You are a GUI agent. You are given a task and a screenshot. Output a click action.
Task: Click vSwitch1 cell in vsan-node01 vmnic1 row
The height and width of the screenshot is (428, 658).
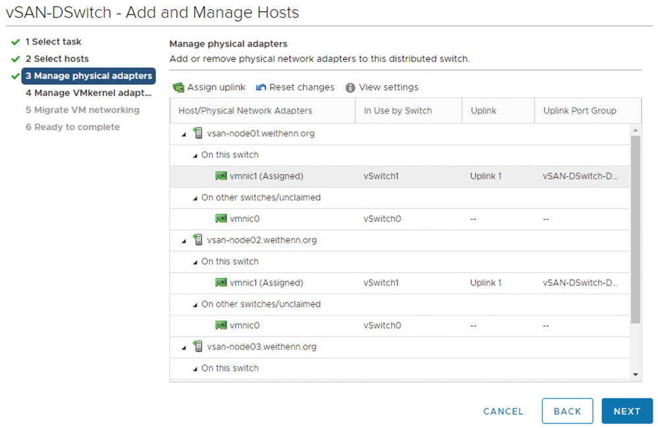[x=380, y=176]
